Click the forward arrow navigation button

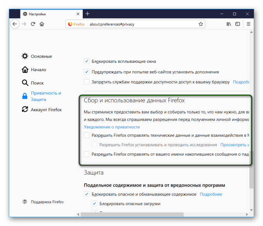24,24
